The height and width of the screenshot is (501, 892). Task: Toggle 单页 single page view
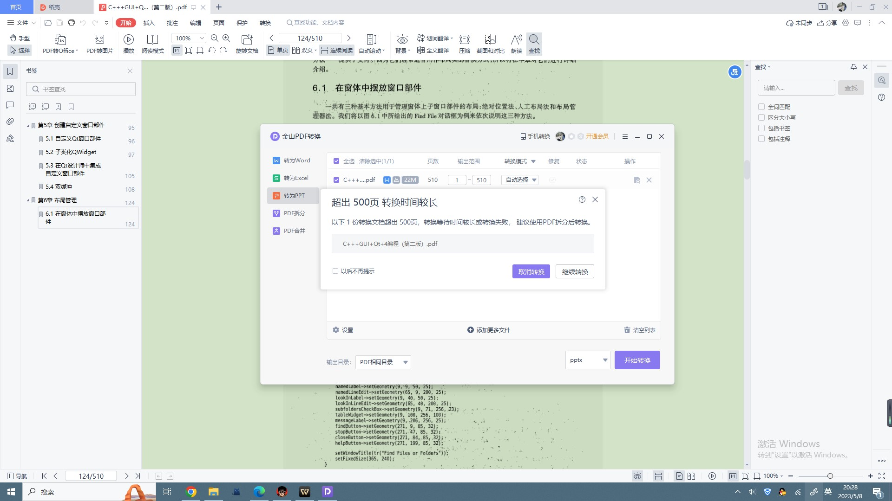[x=278, y=50]
